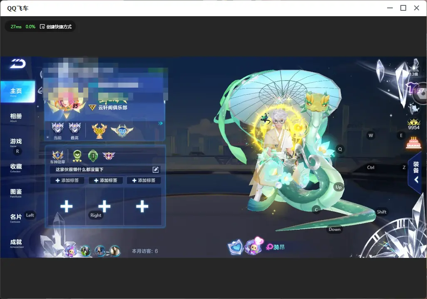Click the 本月访客: 6 visitor count
427x299 pixels.
pyautogui.click(x=145, y=251)
